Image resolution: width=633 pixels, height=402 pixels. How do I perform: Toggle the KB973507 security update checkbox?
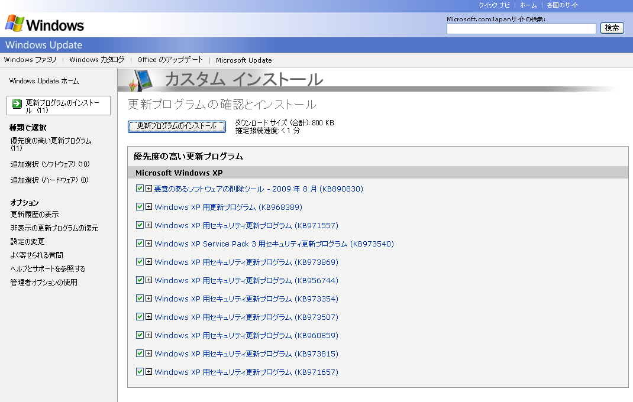click(x=140, y=316)
